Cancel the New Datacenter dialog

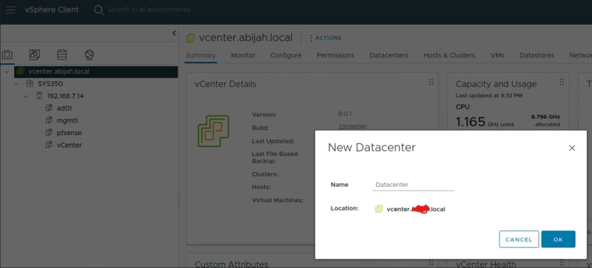click(x=519, y=239)
